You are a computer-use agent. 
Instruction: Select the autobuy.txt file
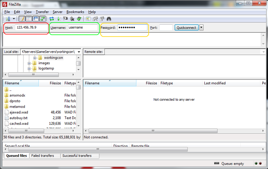point(18,118)
